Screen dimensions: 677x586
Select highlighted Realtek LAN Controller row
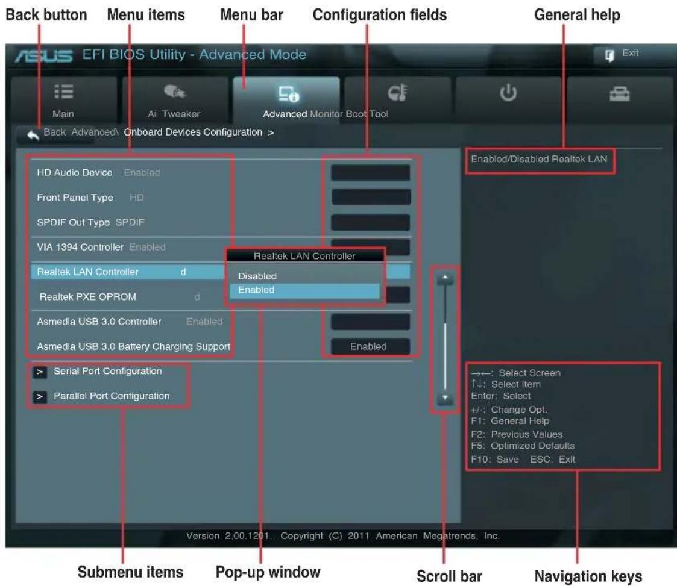(x=128, y=272)
